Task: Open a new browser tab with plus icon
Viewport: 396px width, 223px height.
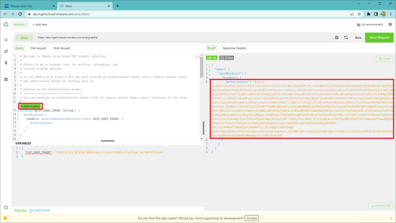Action: [117, 6]
